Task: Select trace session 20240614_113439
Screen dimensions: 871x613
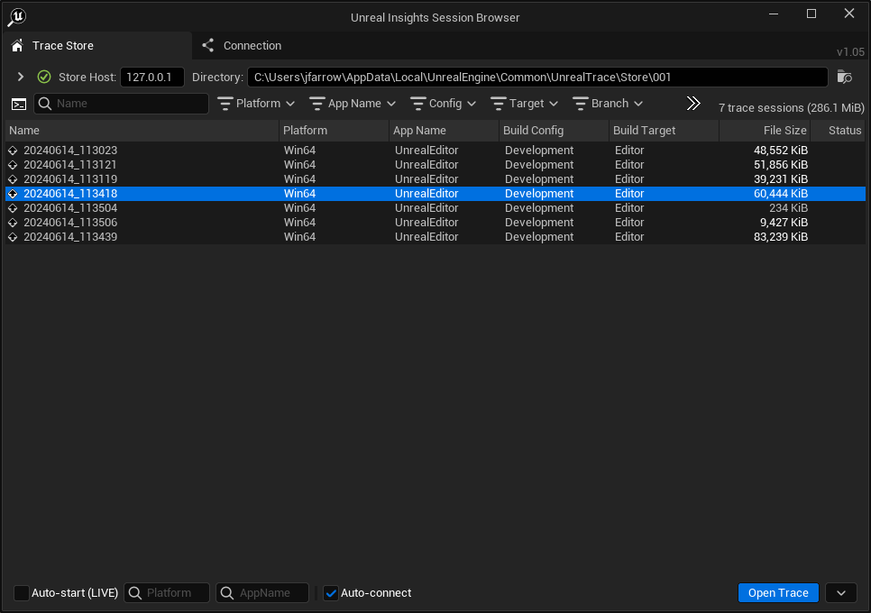Action: pyautogui.click(x=435, y=237)
